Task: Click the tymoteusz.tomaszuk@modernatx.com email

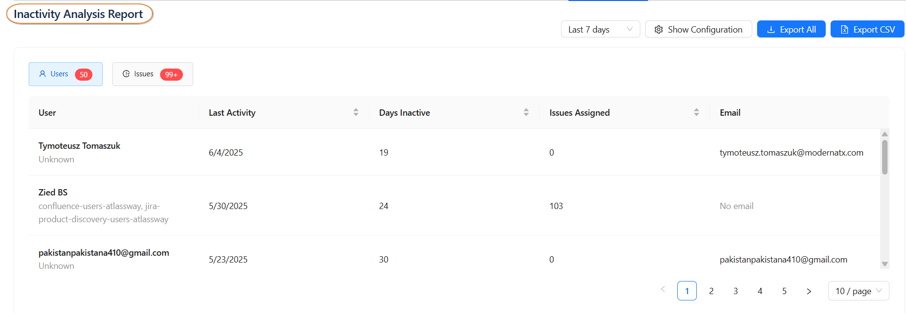Action: point(791,153)
